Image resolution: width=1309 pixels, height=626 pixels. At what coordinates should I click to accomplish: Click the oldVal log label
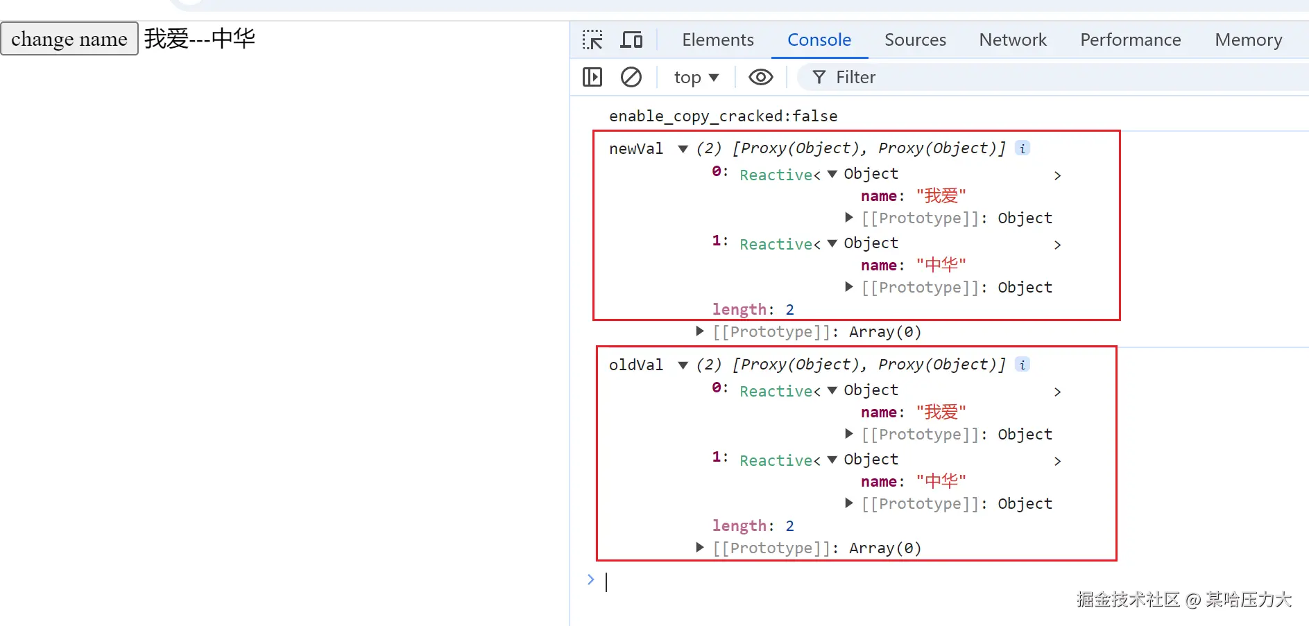[636, 365]
